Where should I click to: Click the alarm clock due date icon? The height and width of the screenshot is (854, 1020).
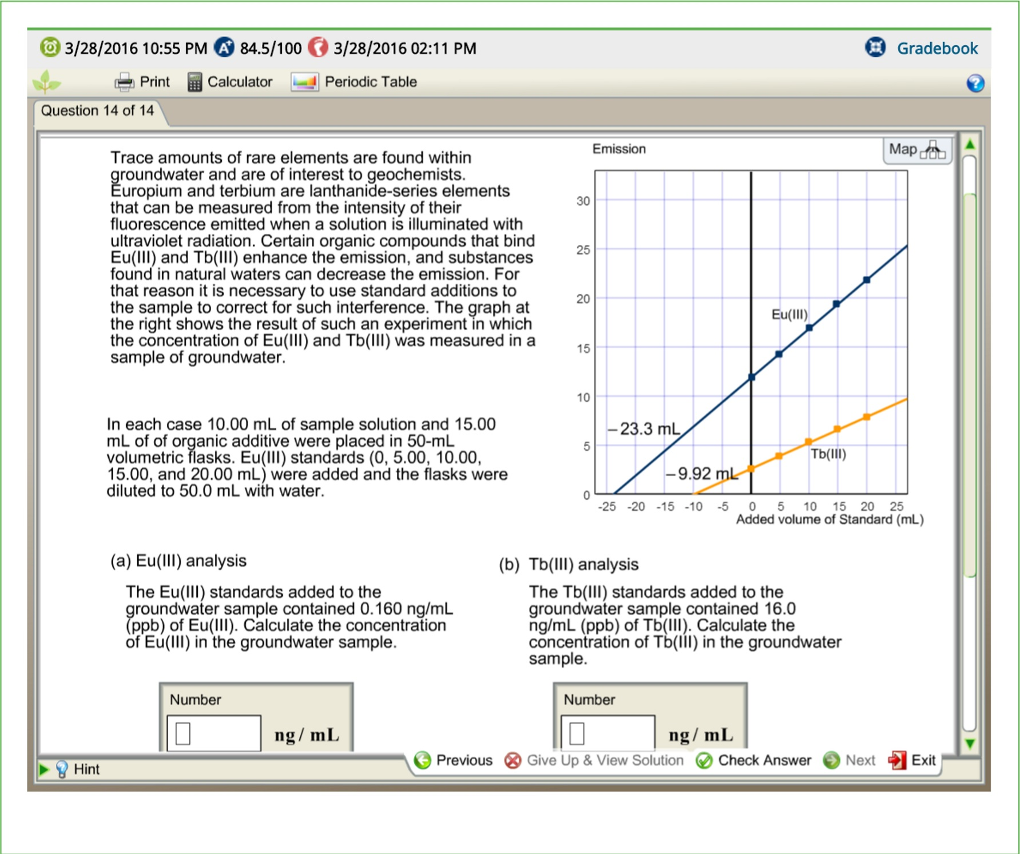(x=50, y=47)
